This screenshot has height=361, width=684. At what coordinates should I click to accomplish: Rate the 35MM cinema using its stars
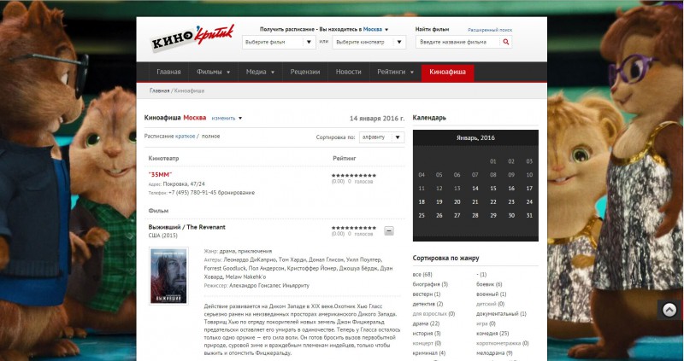[x=354, y=176]
